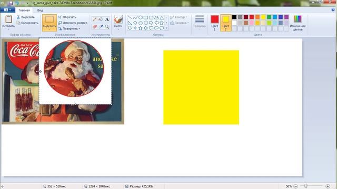Click the Обрезать (Crop) button

pos(67,17)
